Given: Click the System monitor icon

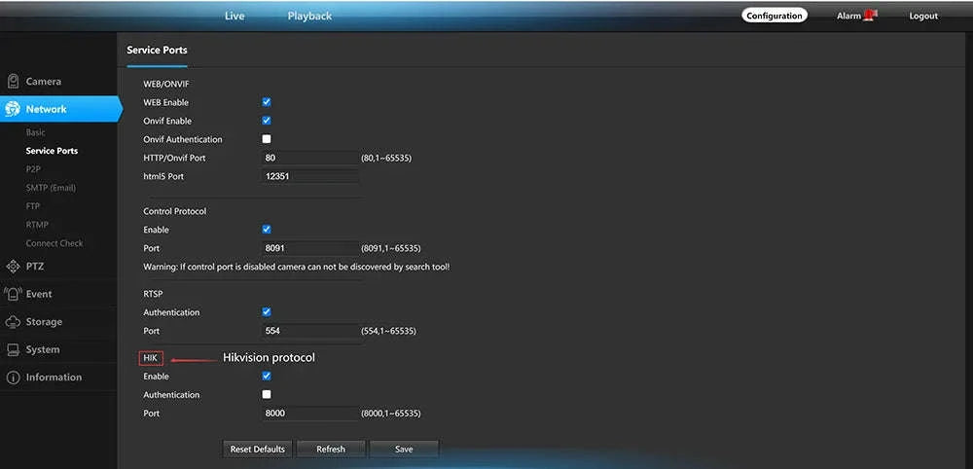Looking at the screenshot, I should coord(13,350).
